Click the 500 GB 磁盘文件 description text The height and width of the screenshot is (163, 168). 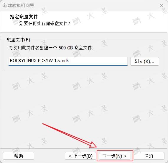(x=52, y=48)
